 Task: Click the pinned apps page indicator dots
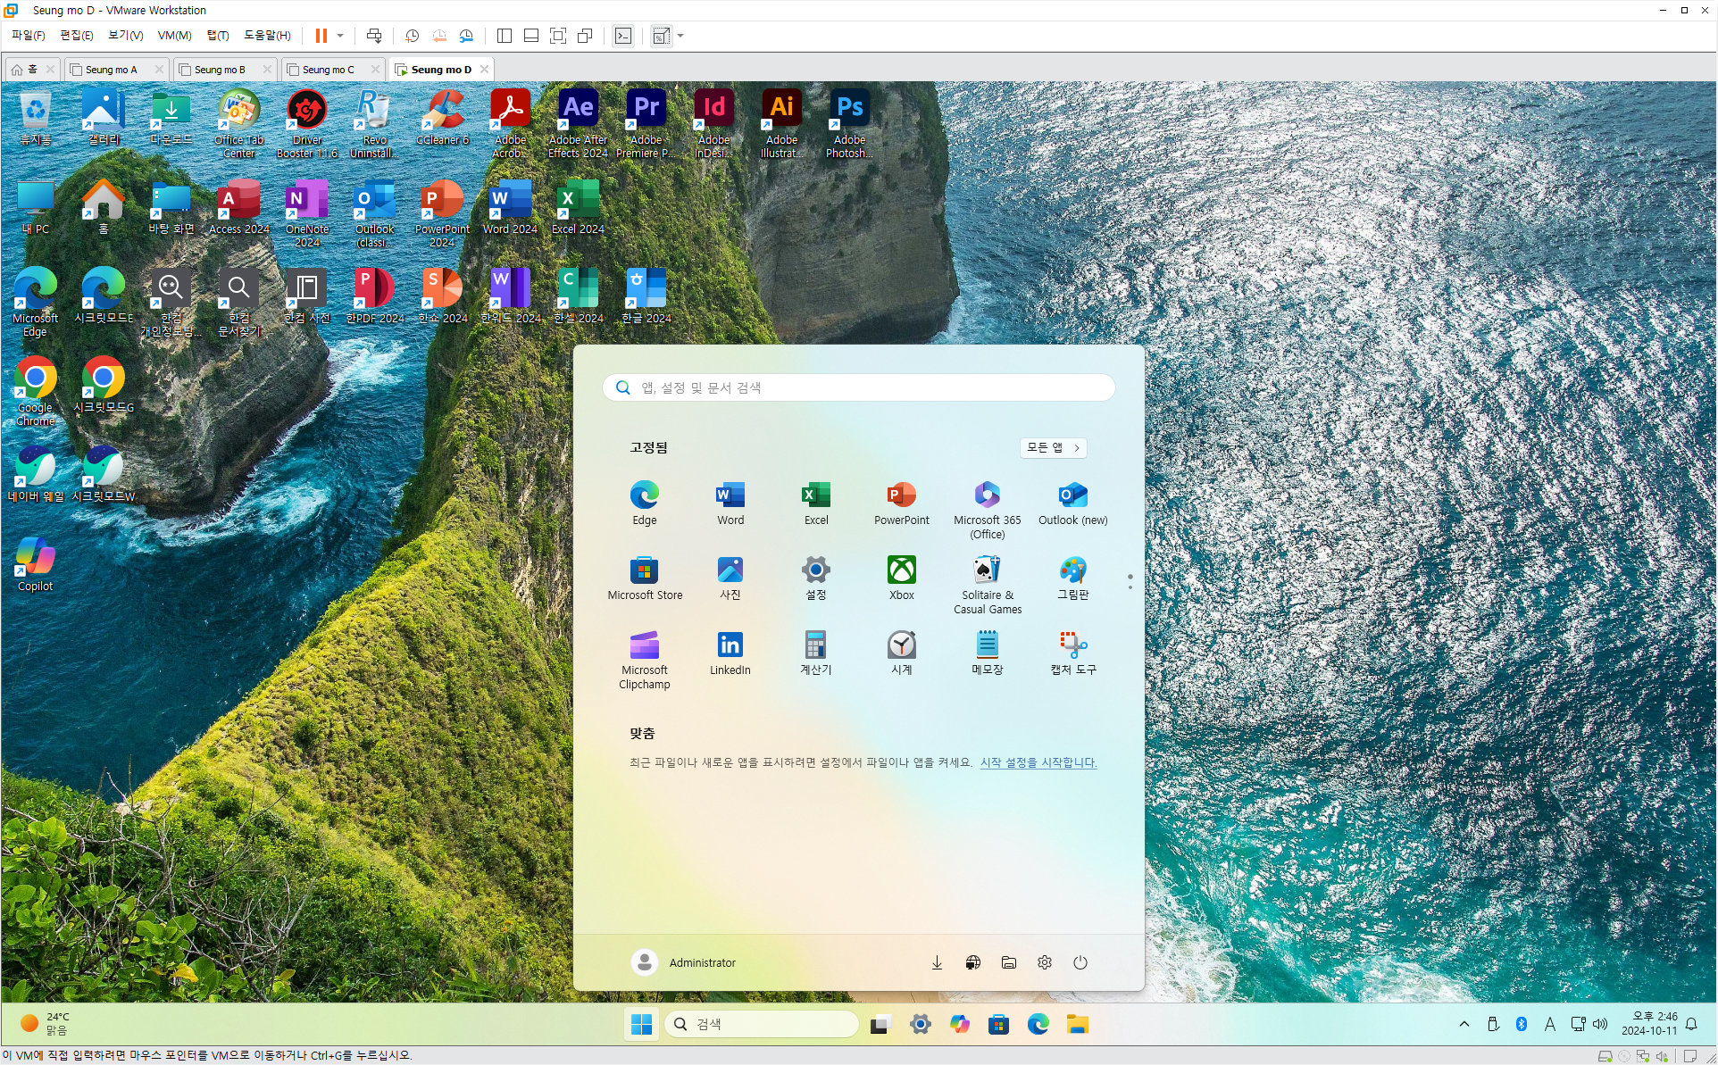click(x=1130, y=581)
